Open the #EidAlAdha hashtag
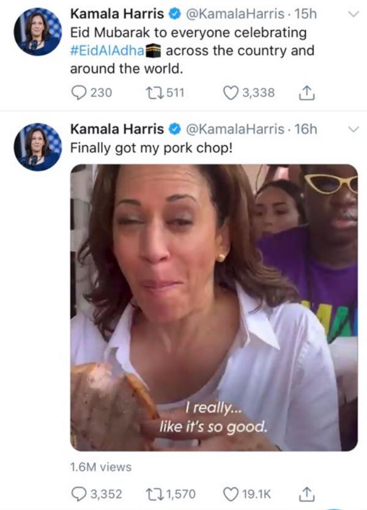The height and width of the screenshot is (510, 367). [x=106, y=51]
